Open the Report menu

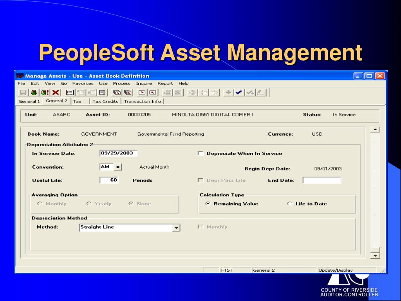[165, 83]
